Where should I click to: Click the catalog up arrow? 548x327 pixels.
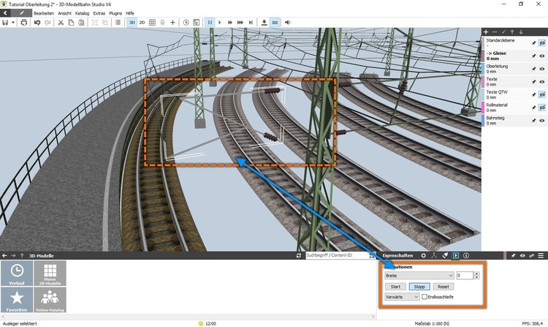pyautogui.click(x=22, y=255)
